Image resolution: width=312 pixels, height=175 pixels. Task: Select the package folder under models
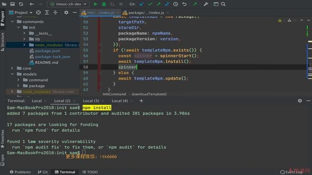pos(37,86)
